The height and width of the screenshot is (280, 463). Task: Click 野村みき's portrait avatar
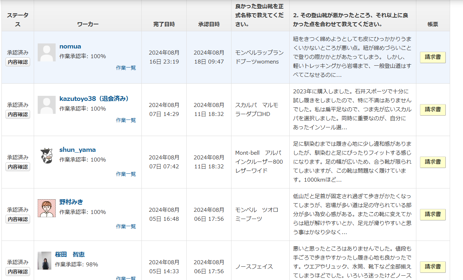(x=47, y=208)
